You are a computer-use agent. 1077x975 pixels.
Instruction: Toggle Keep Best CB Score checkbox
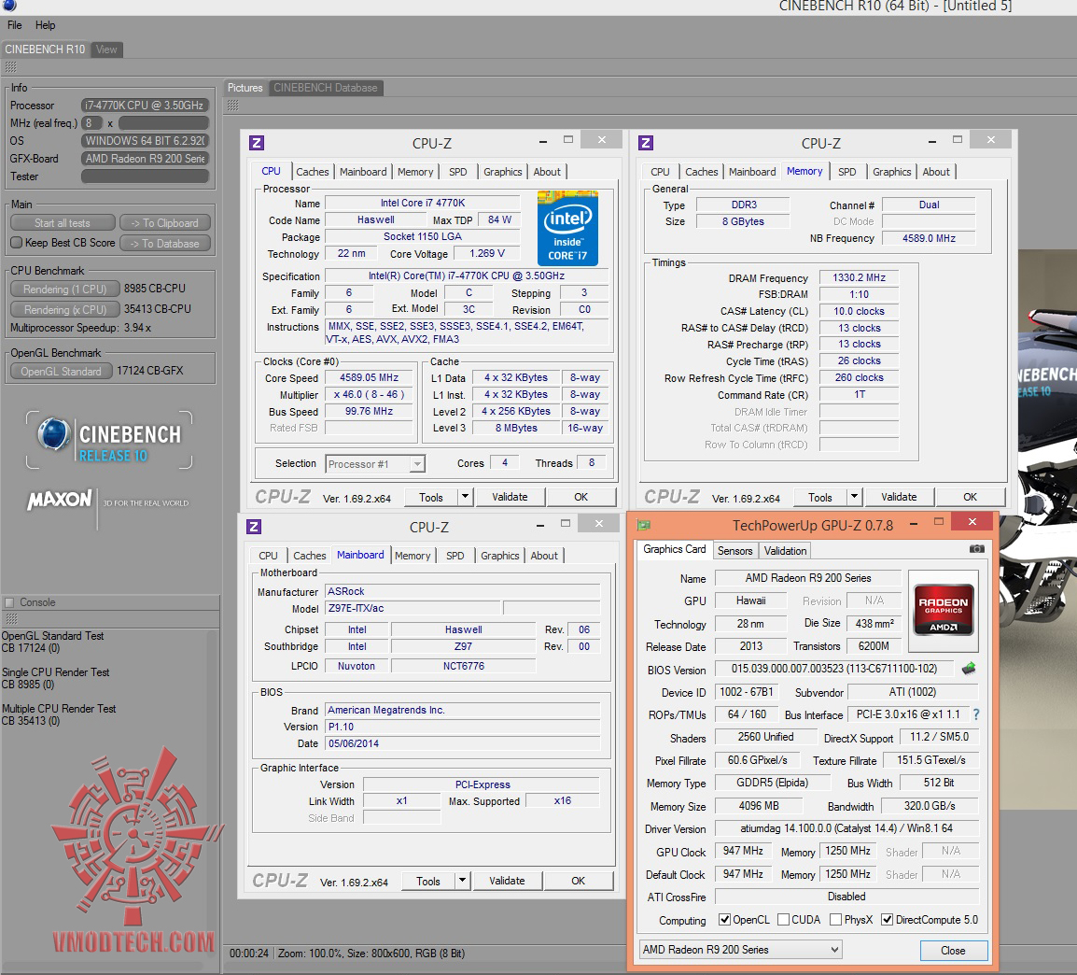point(17,243)
